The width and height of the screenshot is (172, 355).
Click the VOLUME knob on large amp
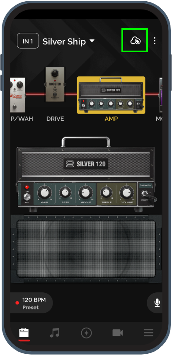(127, 193)
